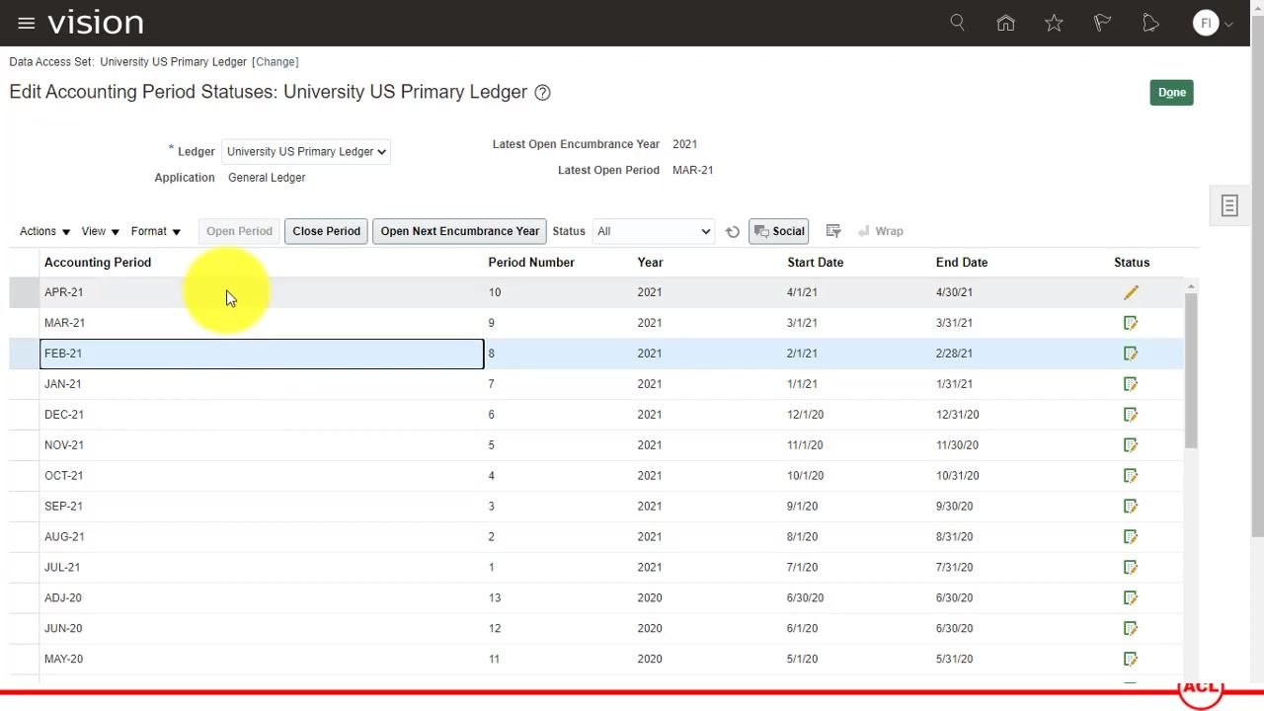The width and height of the screenshot is (1264, 711).
Task: Select the MAY-20 accounting period row
Action: 596,660
